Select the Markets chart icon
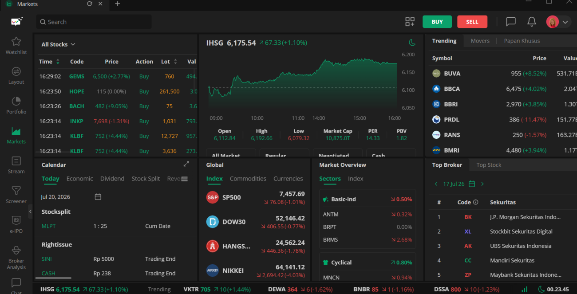577x294 pixels. [x=16, y=131]
